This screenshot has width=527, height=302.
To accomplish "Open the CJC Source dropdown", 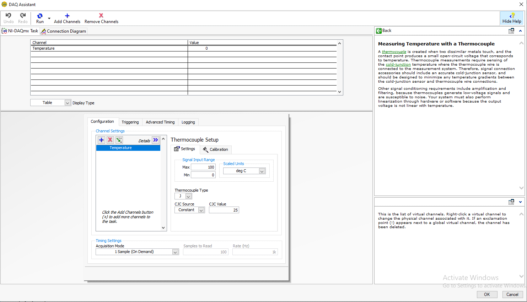I will tap(201, 210).
